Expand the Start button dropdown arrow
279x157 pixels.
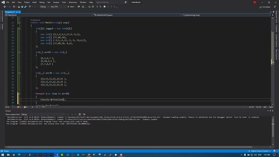point(75,7)
